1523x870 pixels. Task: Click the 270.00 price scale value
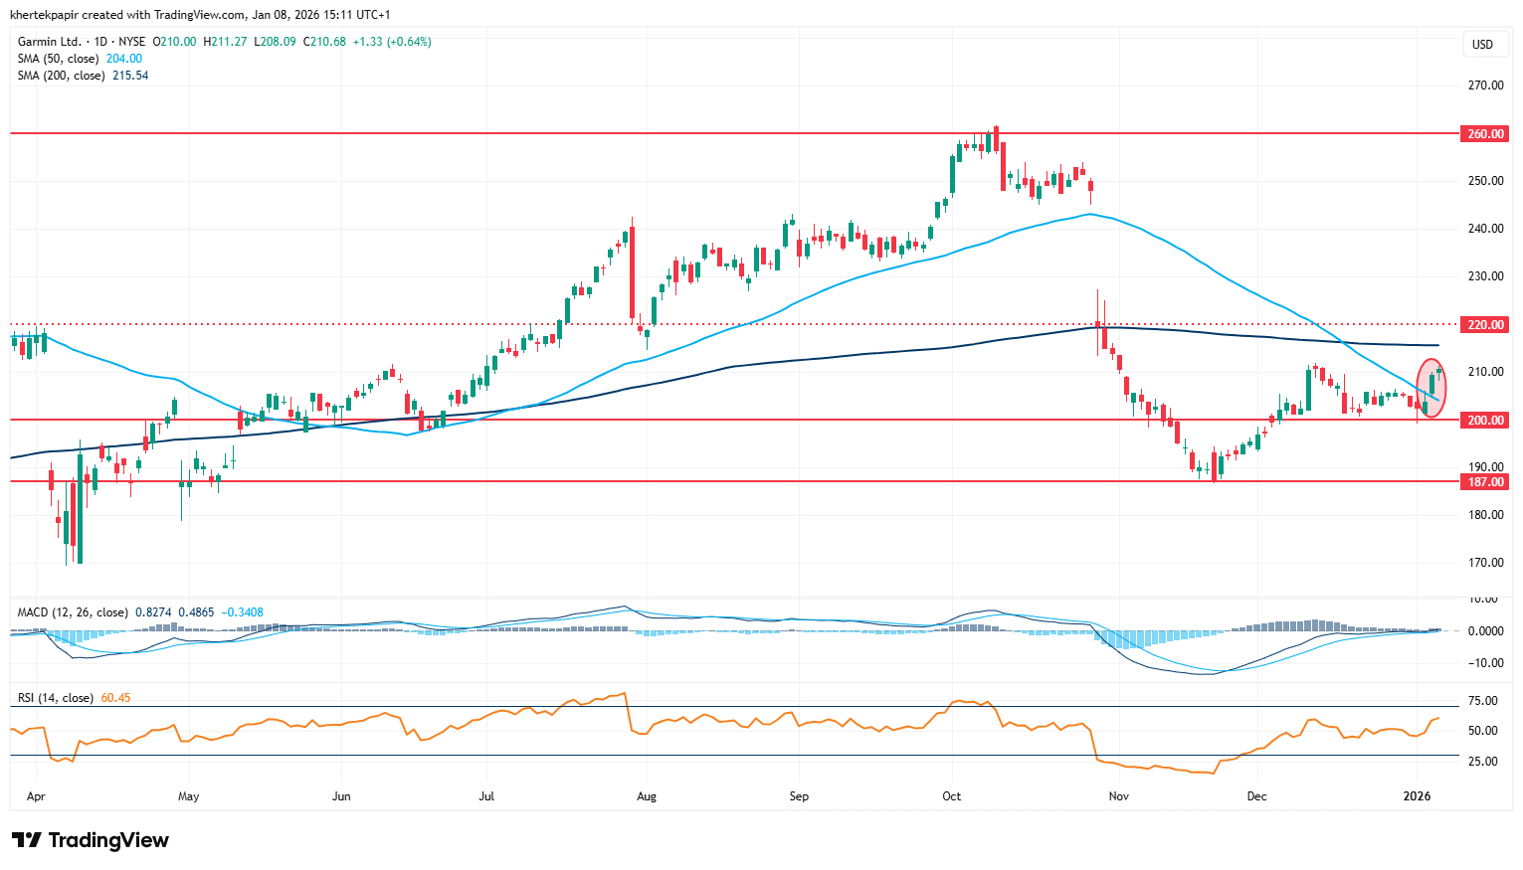click(1485, 86)
